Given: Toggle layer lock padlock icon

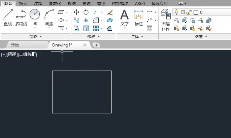Looking at the screenshot, I should coord(189,12).
